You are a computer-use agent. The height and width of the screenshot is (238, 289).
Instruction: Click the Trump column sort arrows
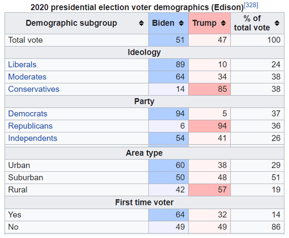(223, 23)
